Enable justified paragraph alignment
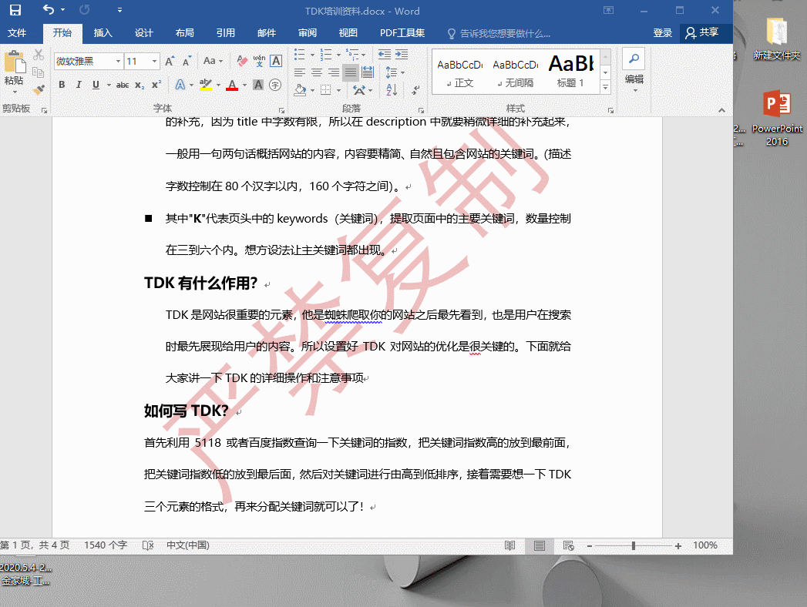This screenshot has height=607, width=807. (x=351, y=72)
